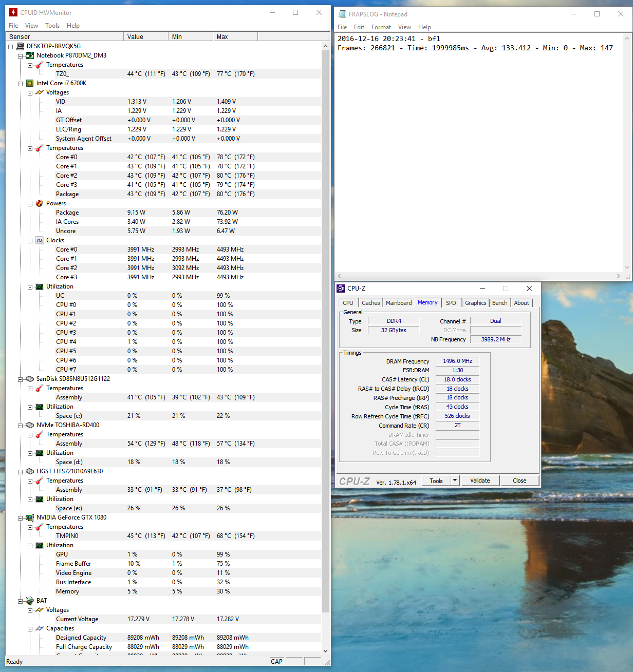633x672 pixels.
Task: Collapse the Intel Core i7 6700K node
Action: point(21,83)
